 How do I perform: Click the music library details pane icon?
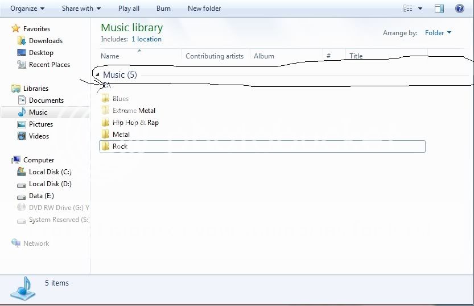pyautogui.click(x=23, y=288)
